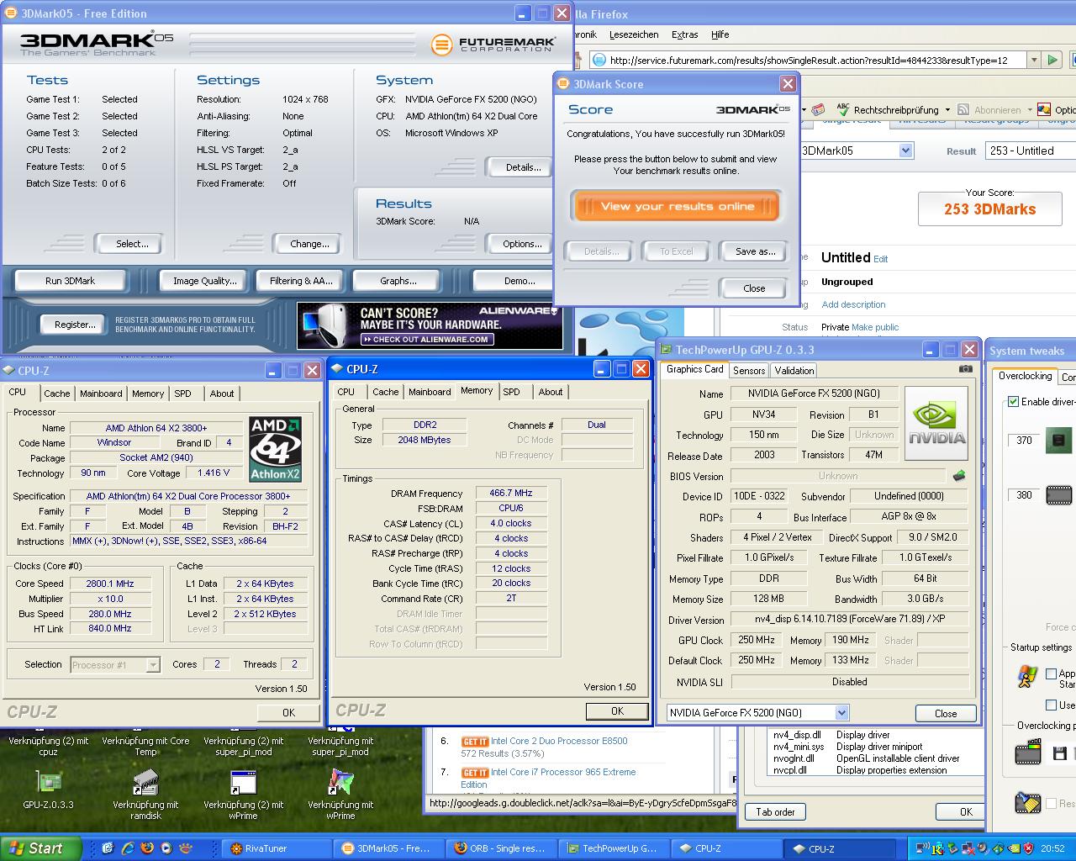Open the URL bar history dropdown arrow
Viewport: 1076px width, 861px height.
click(1034, 60)
